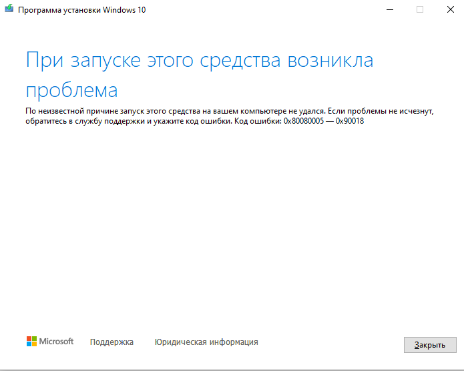
Task: Click the Microsoft logo
Action: coord(50,342)
